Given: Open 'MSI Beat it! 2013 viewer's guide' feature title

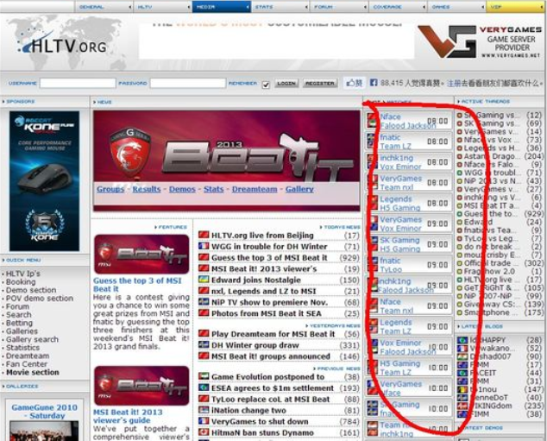Looking at the screenshot, I should click(128, 416).
